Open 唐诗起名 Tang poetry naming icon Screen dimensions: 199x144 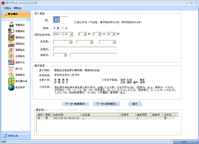point(11,37)
